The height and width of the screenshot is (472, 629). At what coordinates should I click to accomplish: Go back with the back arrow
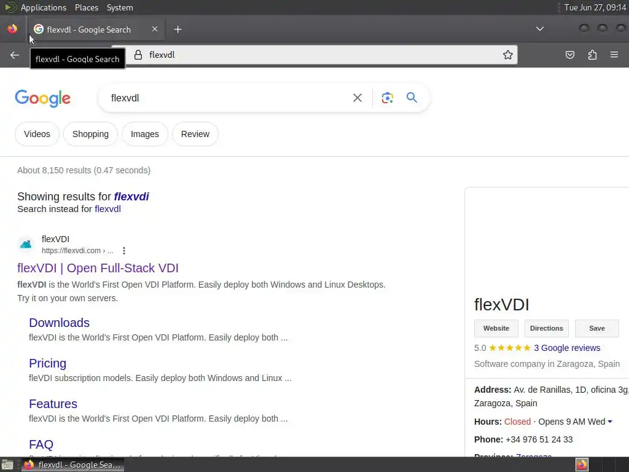pyautogui.click(x=15, y=55)
